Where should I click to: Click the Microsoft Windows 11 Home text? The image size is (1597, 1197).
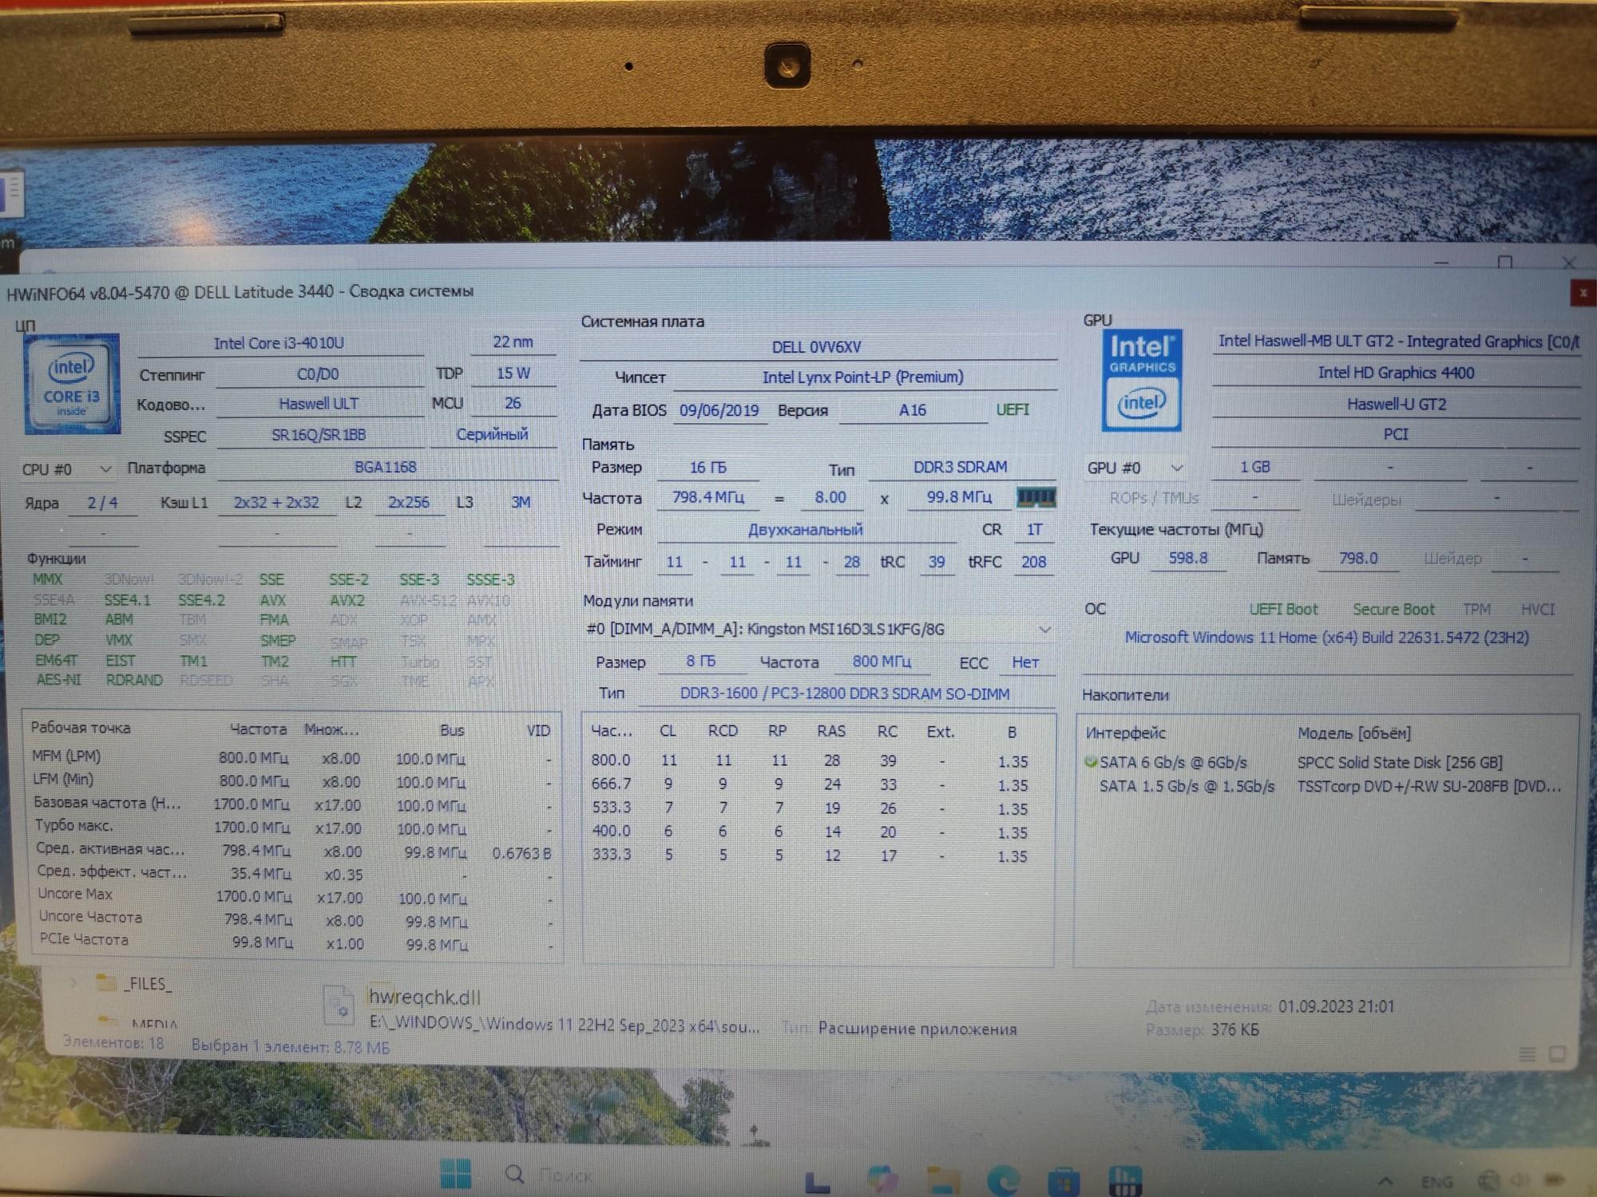[x=1327, y=638]
